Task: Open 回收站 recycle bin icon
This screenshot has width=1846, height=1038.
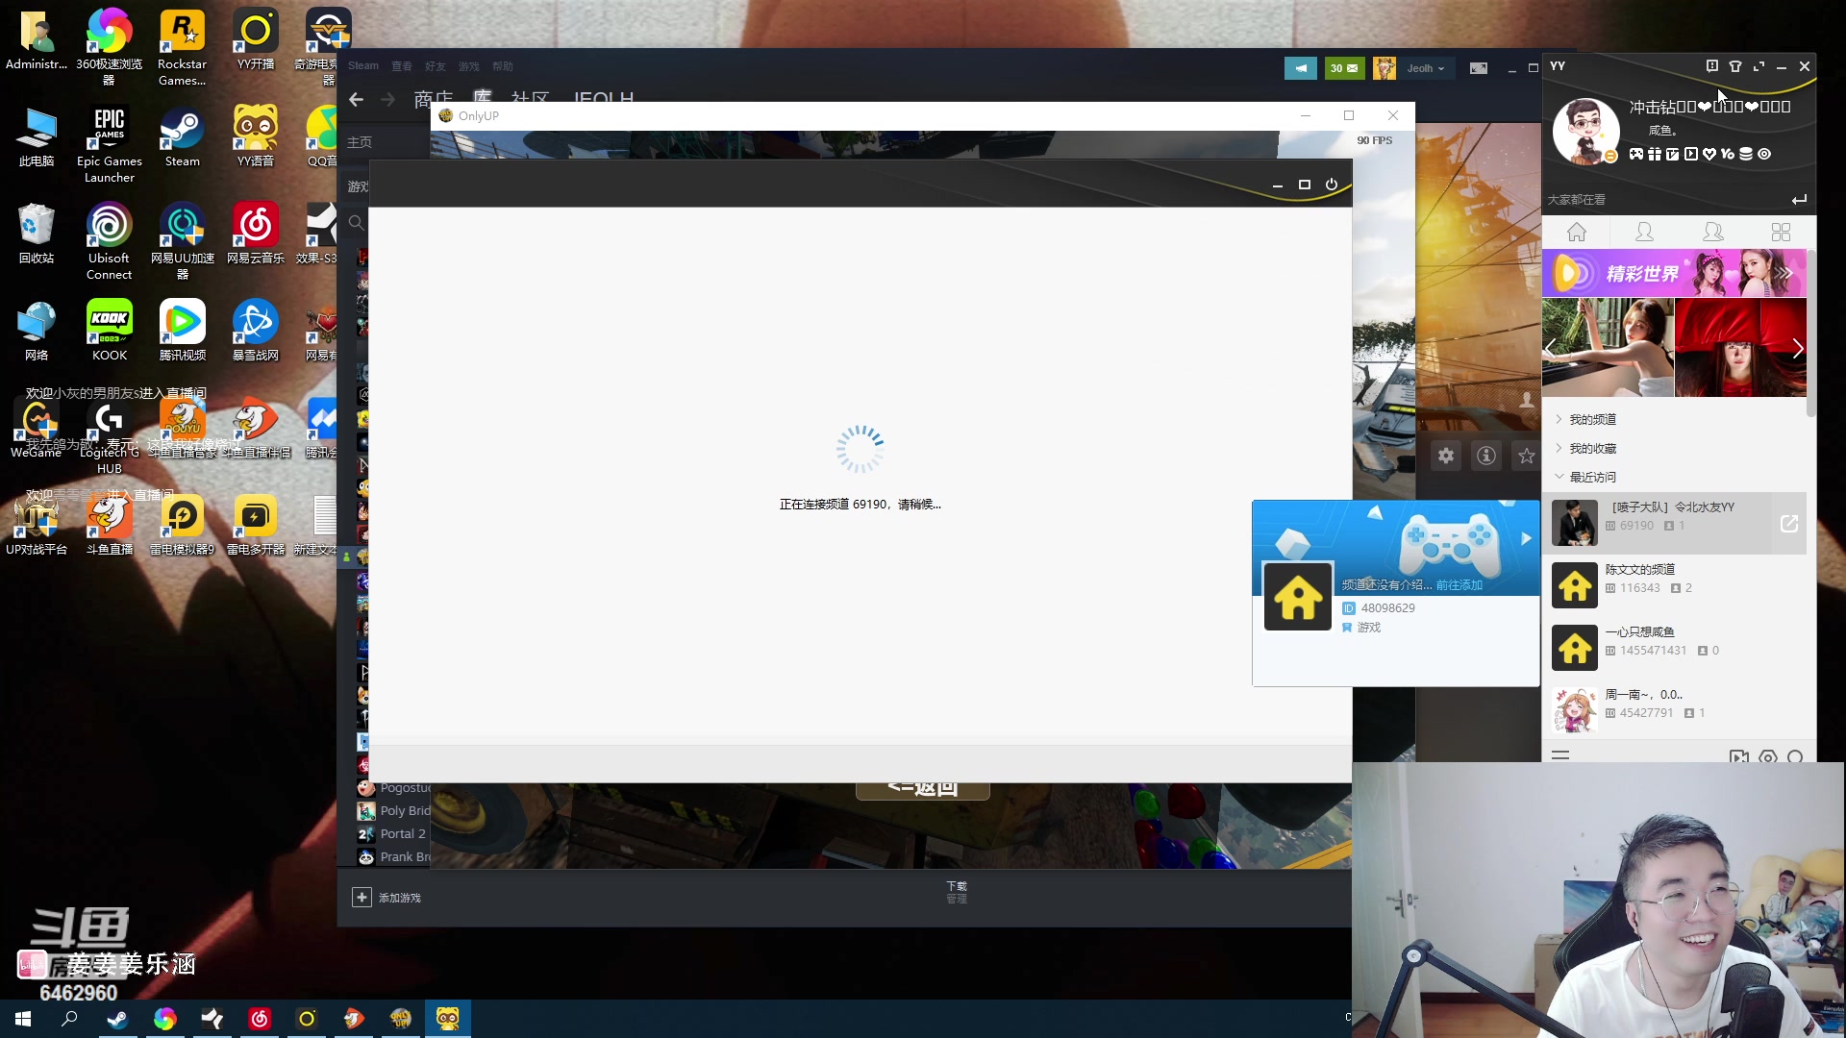Action: tap(37, 234)
